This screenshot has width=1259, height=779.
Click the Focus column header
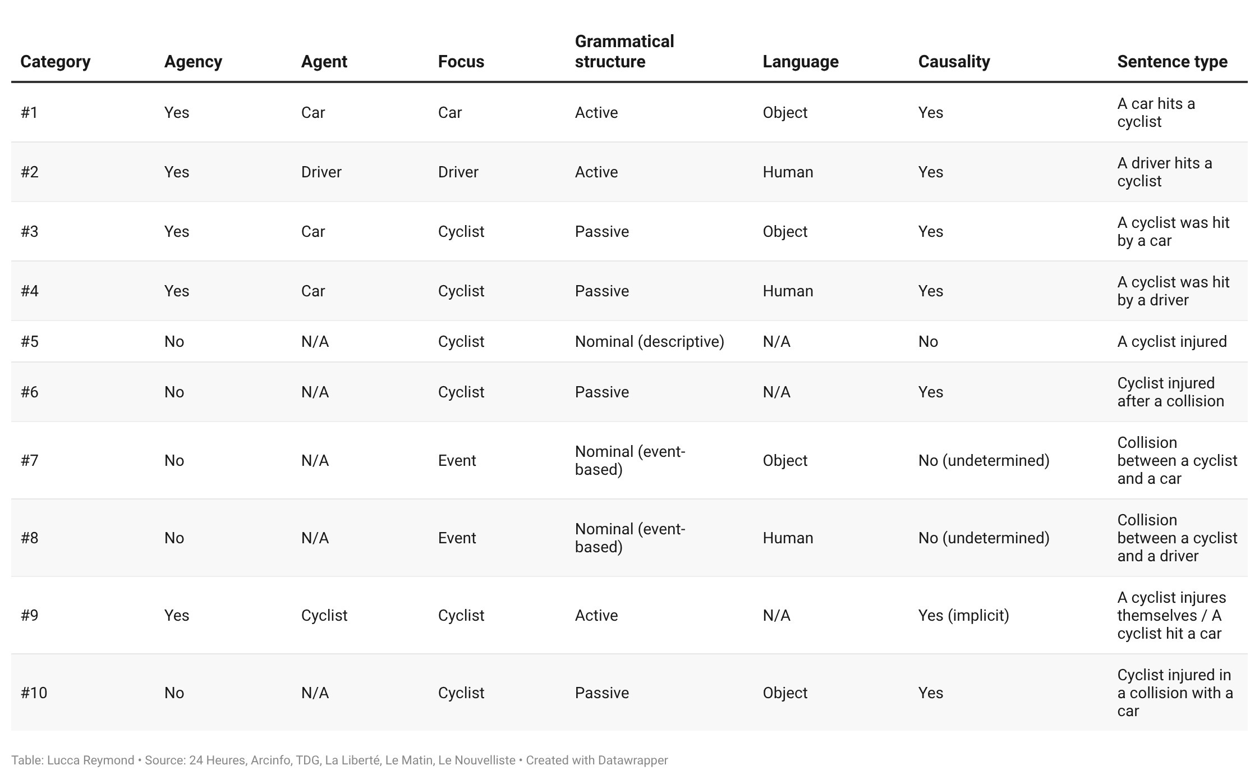pos(461,61)
